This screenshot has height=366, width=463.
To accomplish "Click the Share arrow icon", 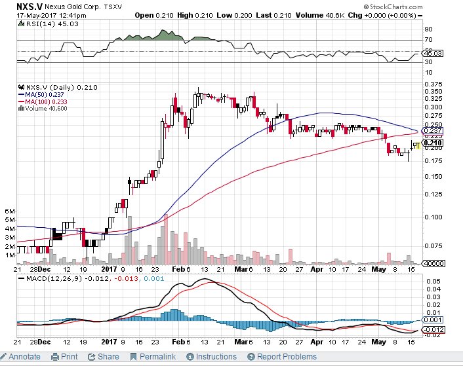I will (x=92, y=357).
